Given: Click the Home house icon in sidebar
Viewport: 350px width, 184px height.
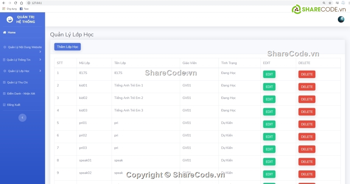Looking at the screenshot, I should [4, 32].
